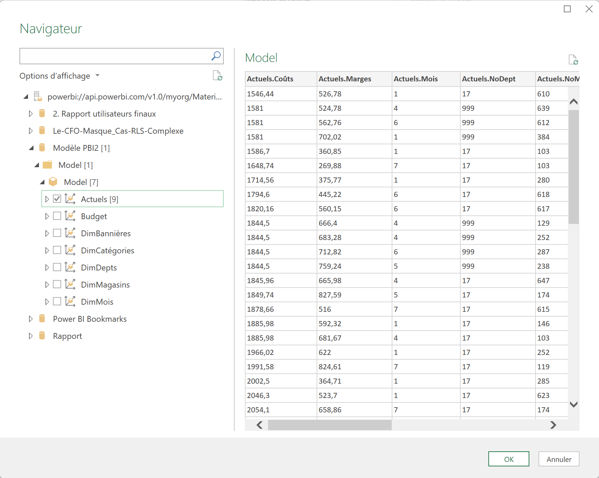Click database icon for Rapport

42,335
